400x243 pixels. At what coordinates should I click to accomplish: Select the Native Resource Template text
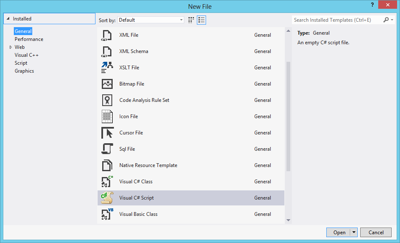(x=148, y=165)
